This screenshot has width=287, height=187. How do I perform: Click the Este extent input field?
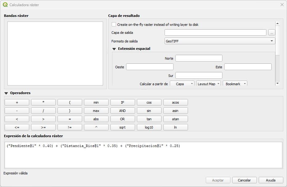click(248, 67)
